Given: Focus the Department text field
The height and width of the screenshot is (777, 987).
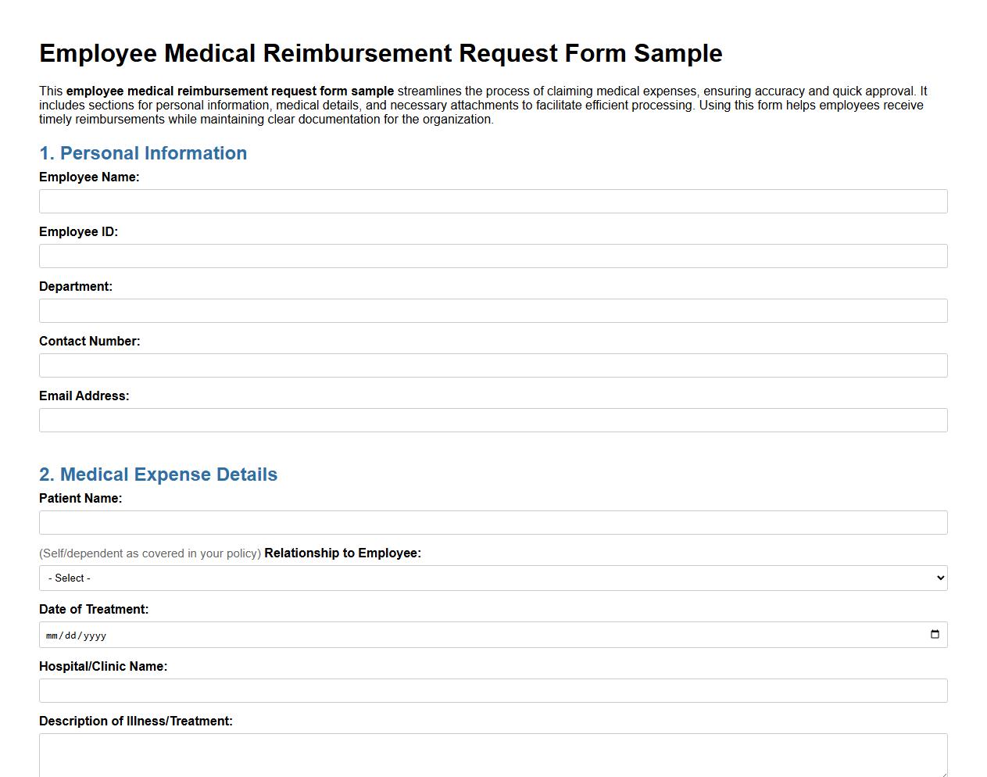Looking at the screenshot, I should click(492, 310).
